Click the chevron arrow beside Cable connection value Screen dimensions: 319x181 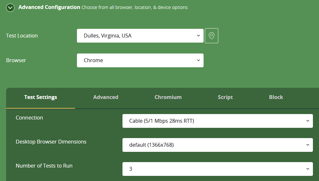click(307, 121)
